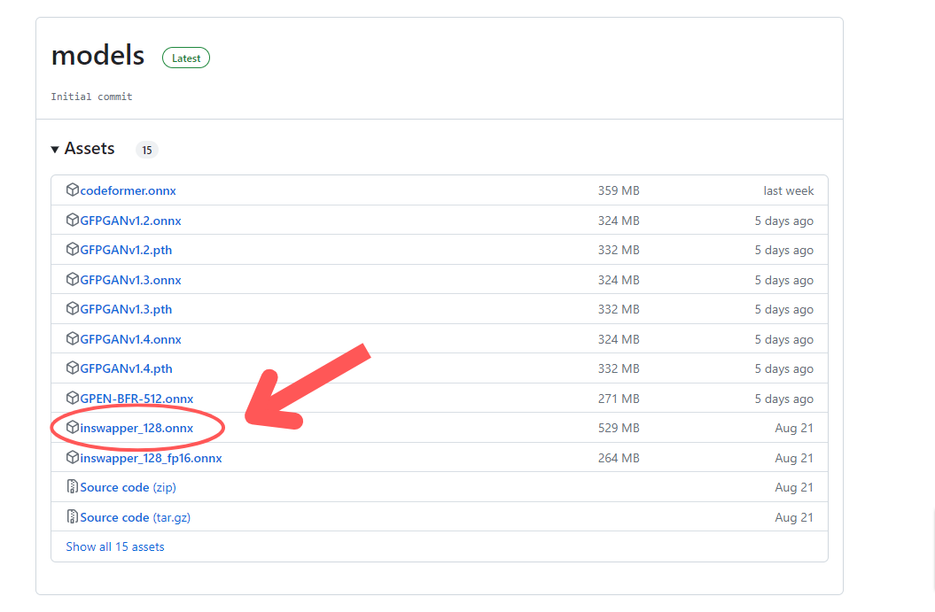Screen dimensions: 935x612
Task: Click the Assets count badge showing 15
Action: tap(146, 150)
